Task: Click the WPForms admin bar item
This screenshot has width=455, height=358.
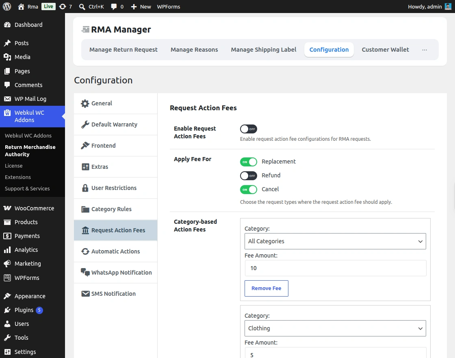Action: (168, 7)
